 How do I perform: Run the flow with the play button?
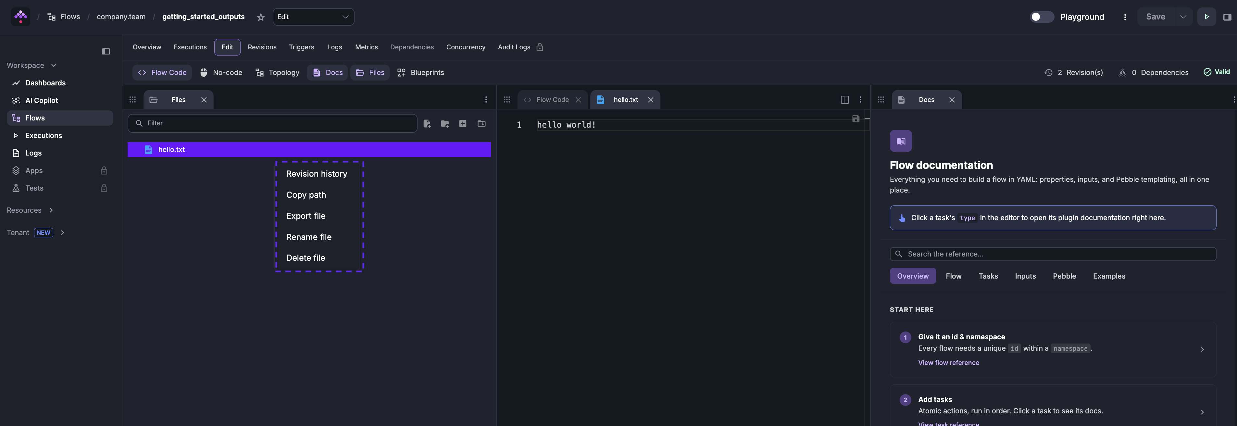pyautogui.click(x=1206, y=17)
